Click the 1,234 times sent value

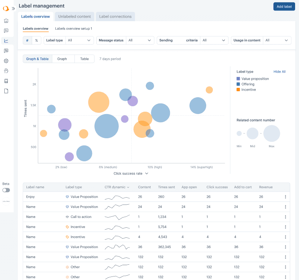pos(162,217)
